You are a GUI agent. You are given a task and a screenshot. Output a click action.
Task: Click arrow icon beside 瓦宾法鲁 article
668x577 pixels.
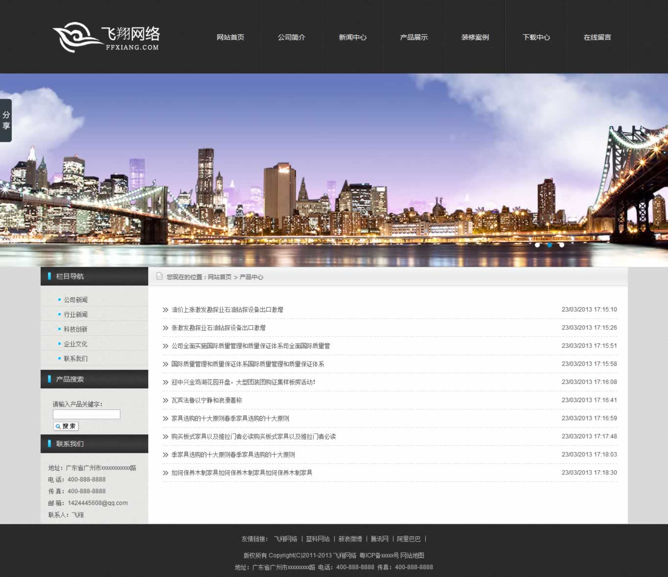165,401
